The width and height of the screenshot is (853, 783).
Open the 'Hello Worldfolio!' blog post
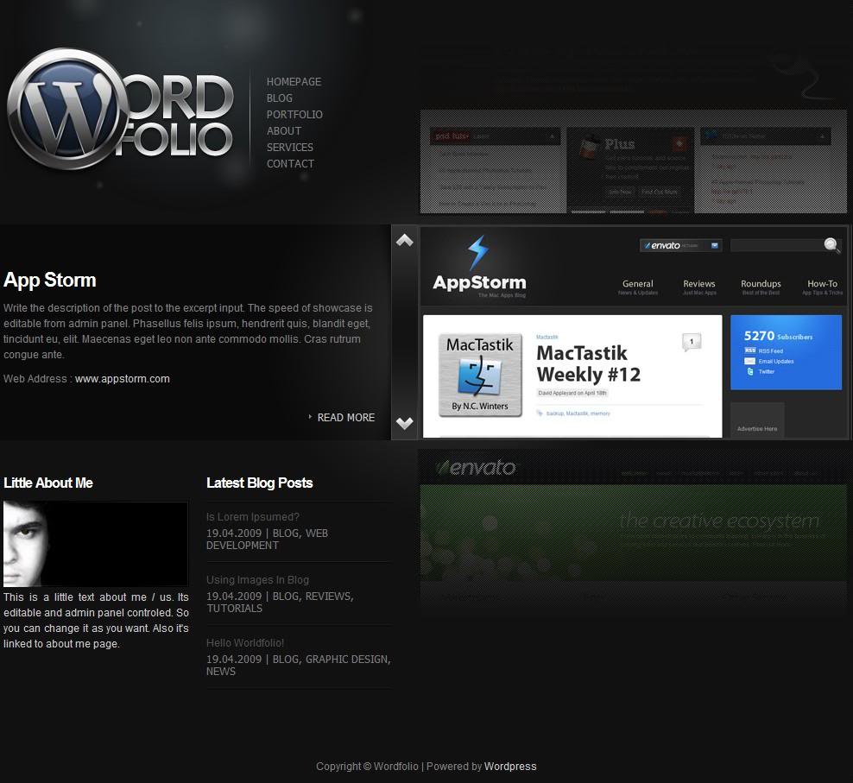[245, 642]
